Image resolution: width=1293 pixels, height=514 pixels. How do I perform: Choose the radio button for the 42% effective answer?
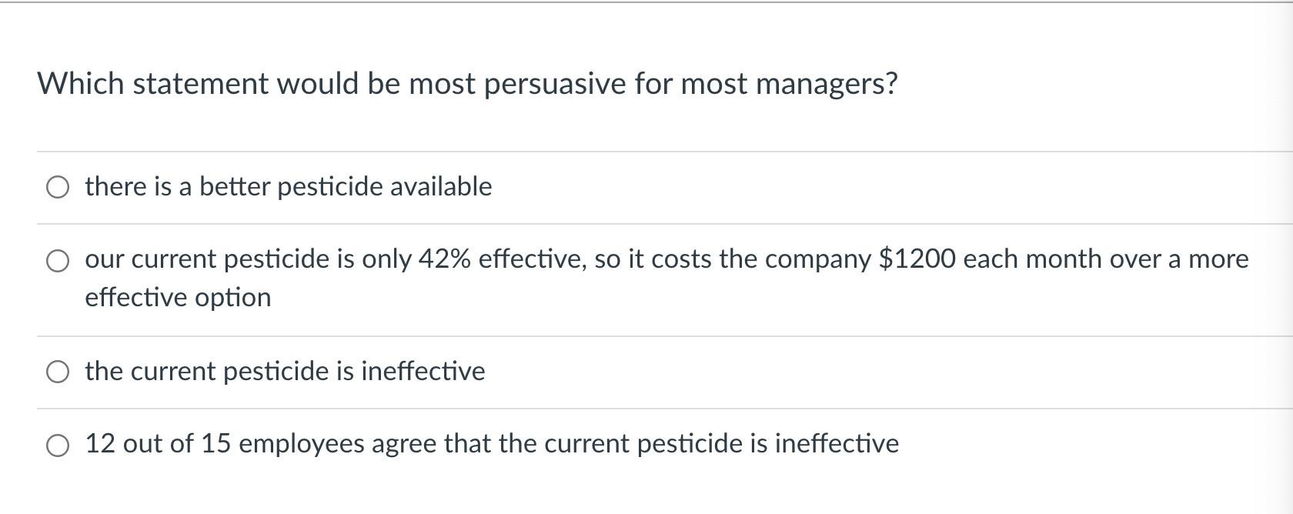tap(58, 262)
